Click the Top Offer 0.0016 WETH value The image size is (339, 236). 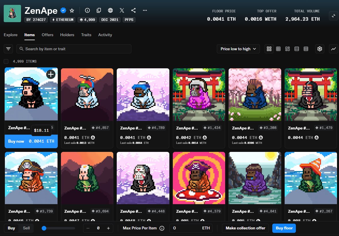(x=261, y=19)
